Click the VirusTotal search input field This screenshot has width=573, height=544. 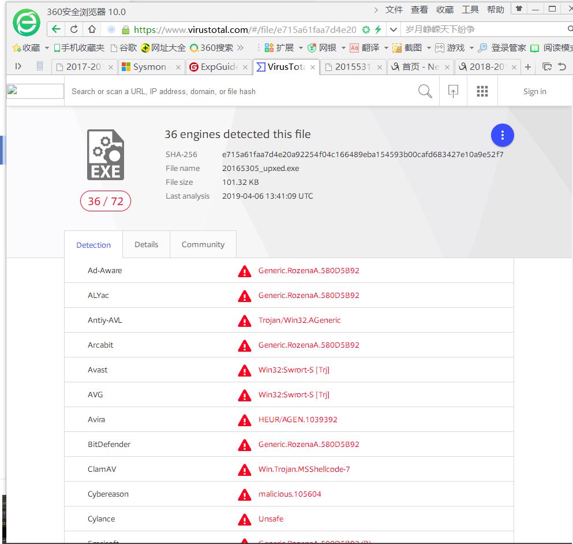coord(241,91)
